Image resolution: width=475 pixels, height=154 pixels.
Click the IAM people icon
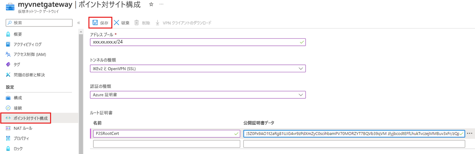[8, 54]
